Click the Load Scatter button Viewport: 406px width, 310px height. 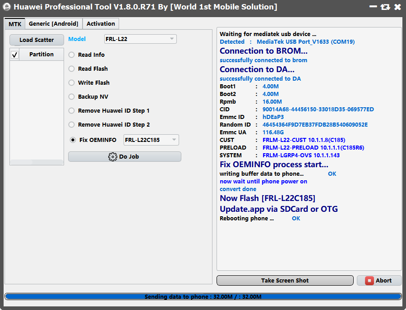tap(37, 40)
